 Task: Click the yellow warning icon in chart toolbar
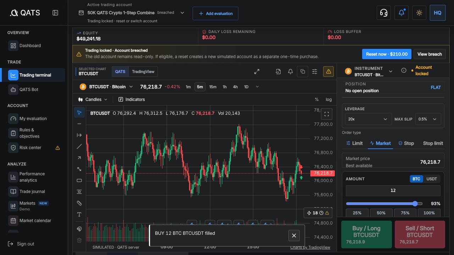click(x=328, y=72)
